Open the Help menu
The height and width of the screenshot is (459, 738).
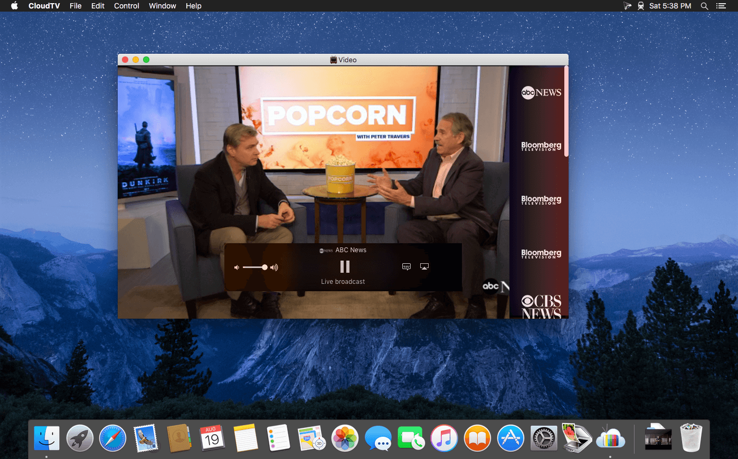click(194, 6)
